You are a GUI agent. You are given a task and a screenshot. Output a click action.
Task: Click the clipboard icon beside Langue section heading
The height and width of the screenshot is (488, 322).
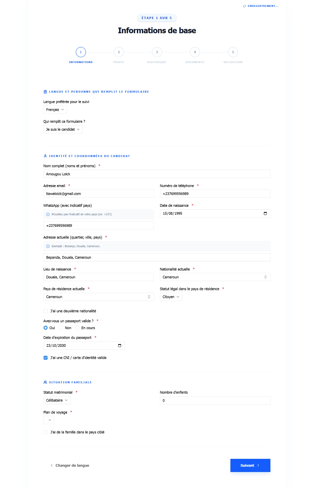click(x=45, y=92)
